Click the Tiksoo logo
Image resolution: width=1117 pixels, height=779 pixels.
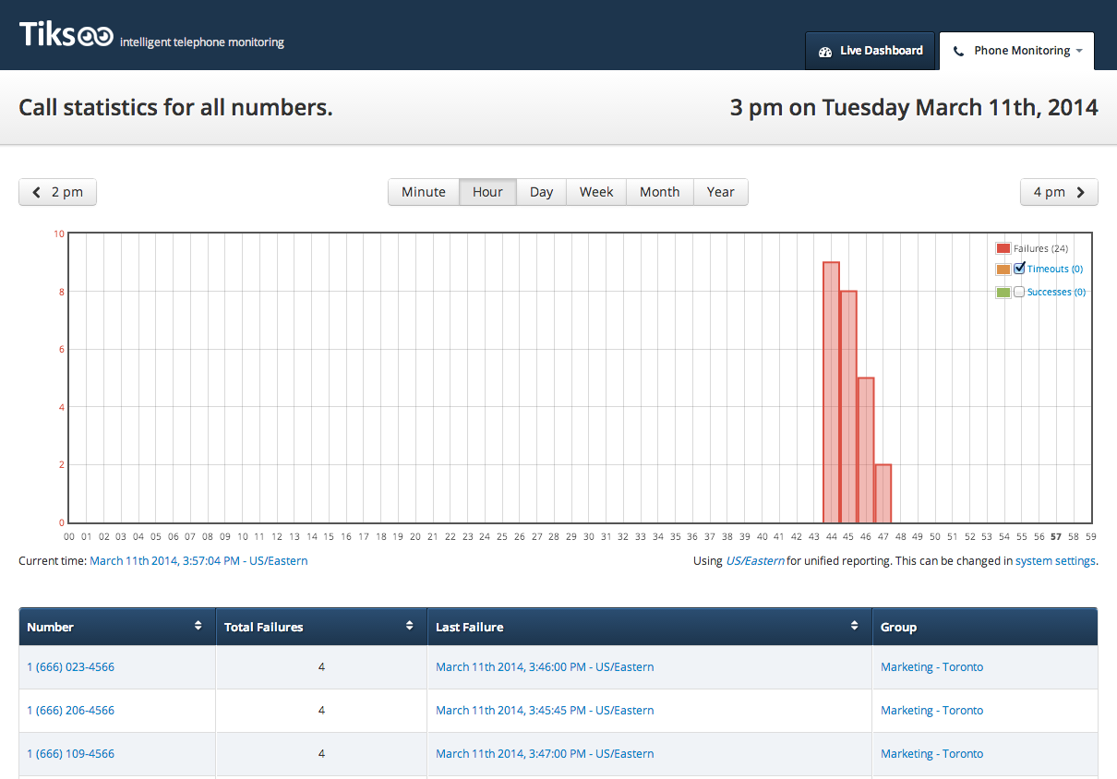coord(66,36)
